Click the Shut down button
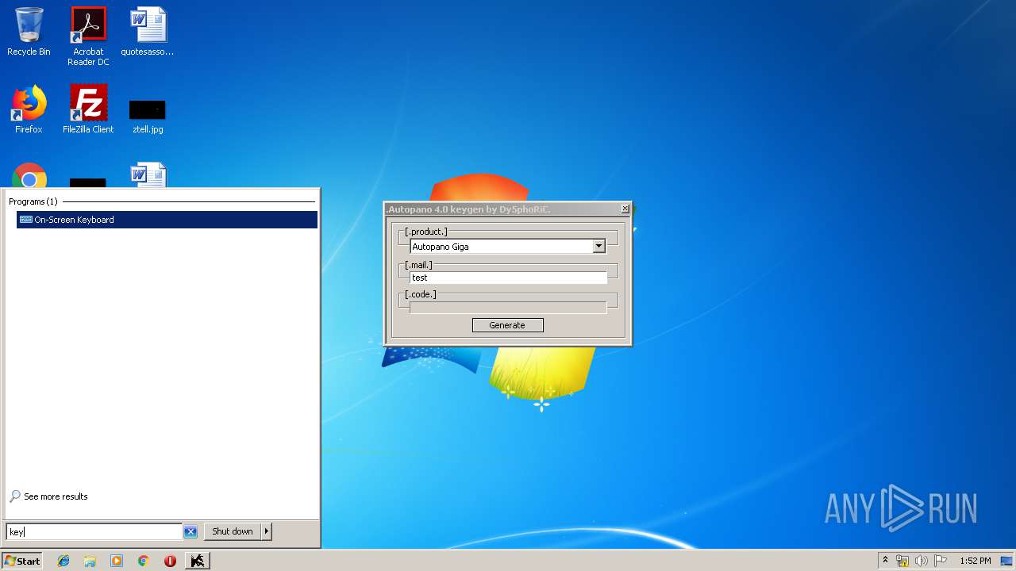Screen dimensions: 1016x571 pyautogui.click(x=233, y=531)
